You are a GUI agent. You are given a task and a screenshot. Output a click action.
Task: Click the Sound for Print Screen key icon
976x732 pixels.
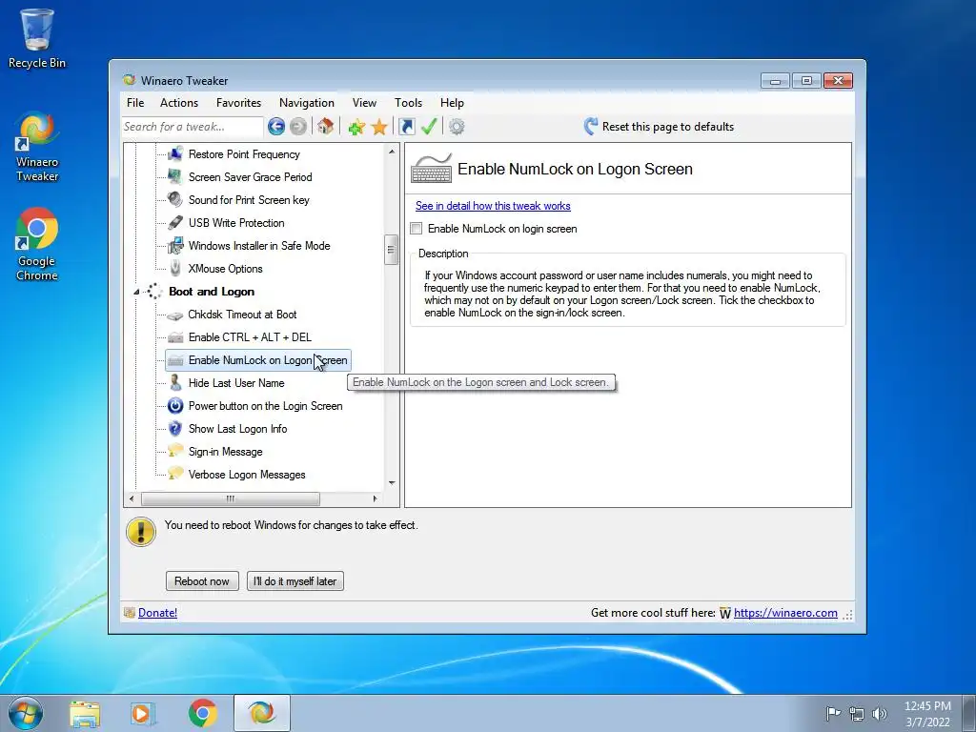(x=175, y=200)
